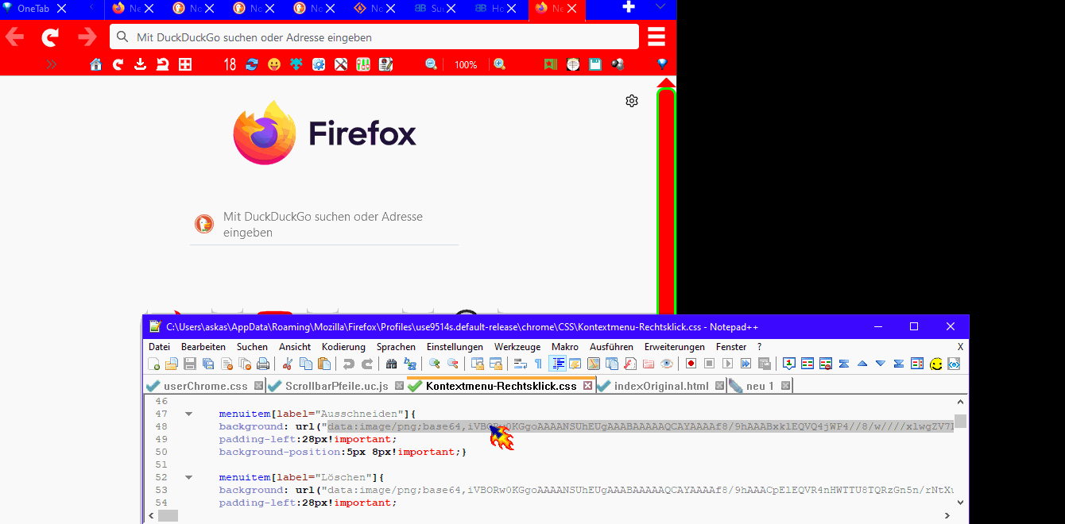Open Firefox hamburger application menu
Image resolution: width=1065 pixels, height=524 pixels.
(x=656, y=37)
